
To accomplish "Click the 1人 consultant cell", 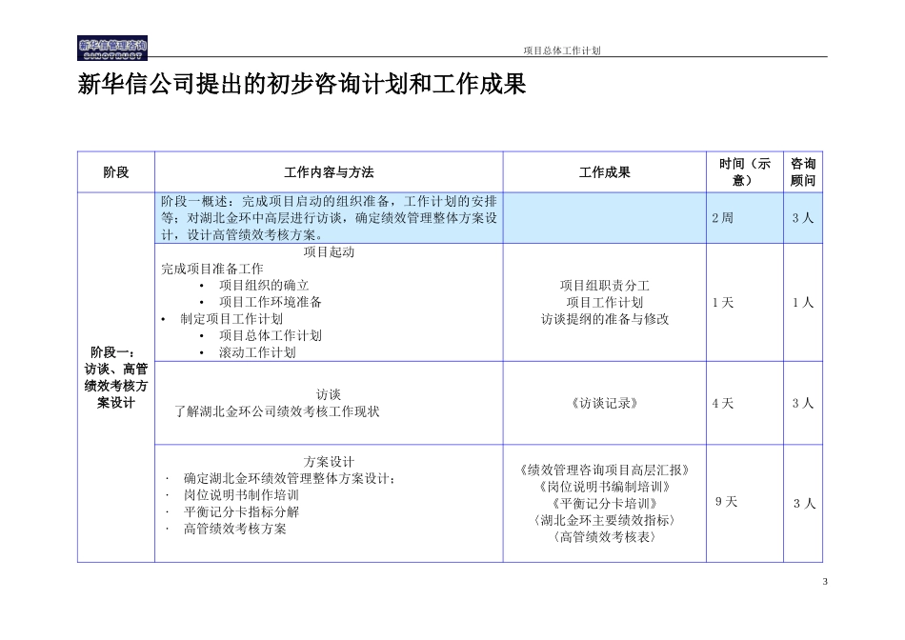I will 803,303.
